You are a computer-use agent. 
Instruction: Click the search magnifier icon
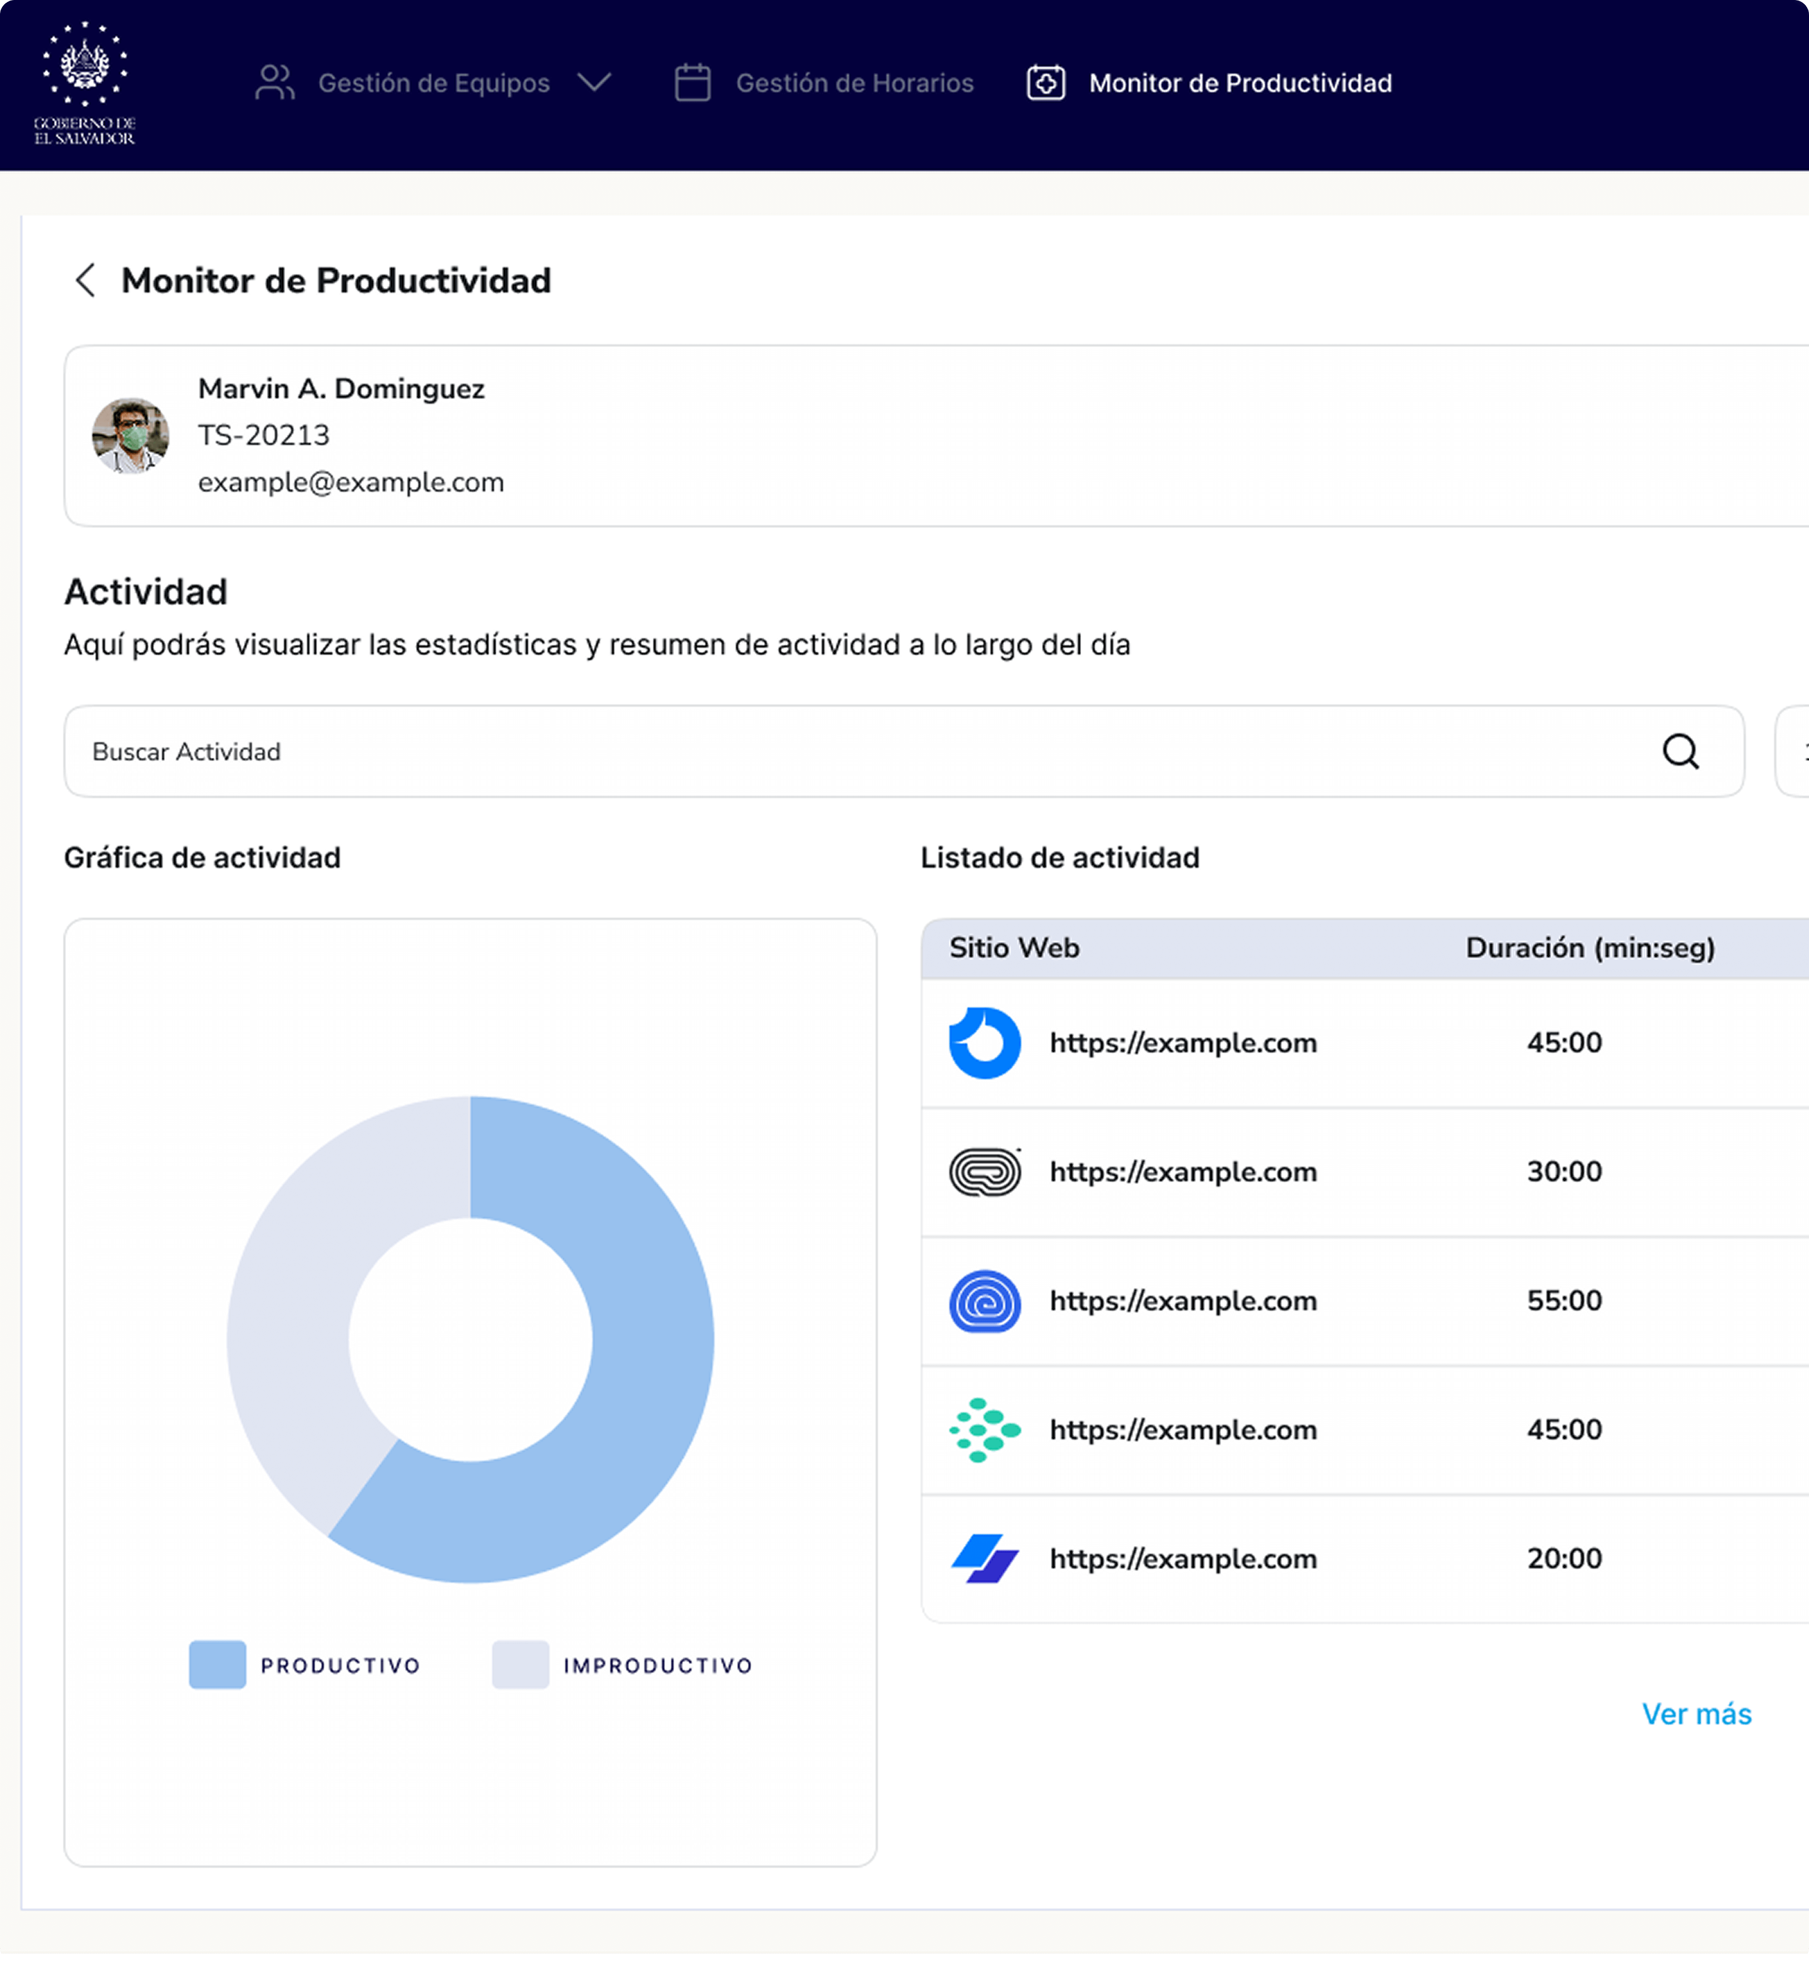click(1680, 752)
